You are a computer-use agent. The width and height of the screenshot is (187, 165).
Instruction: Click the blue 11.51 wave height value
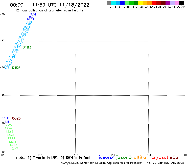(x=7, y=122)
